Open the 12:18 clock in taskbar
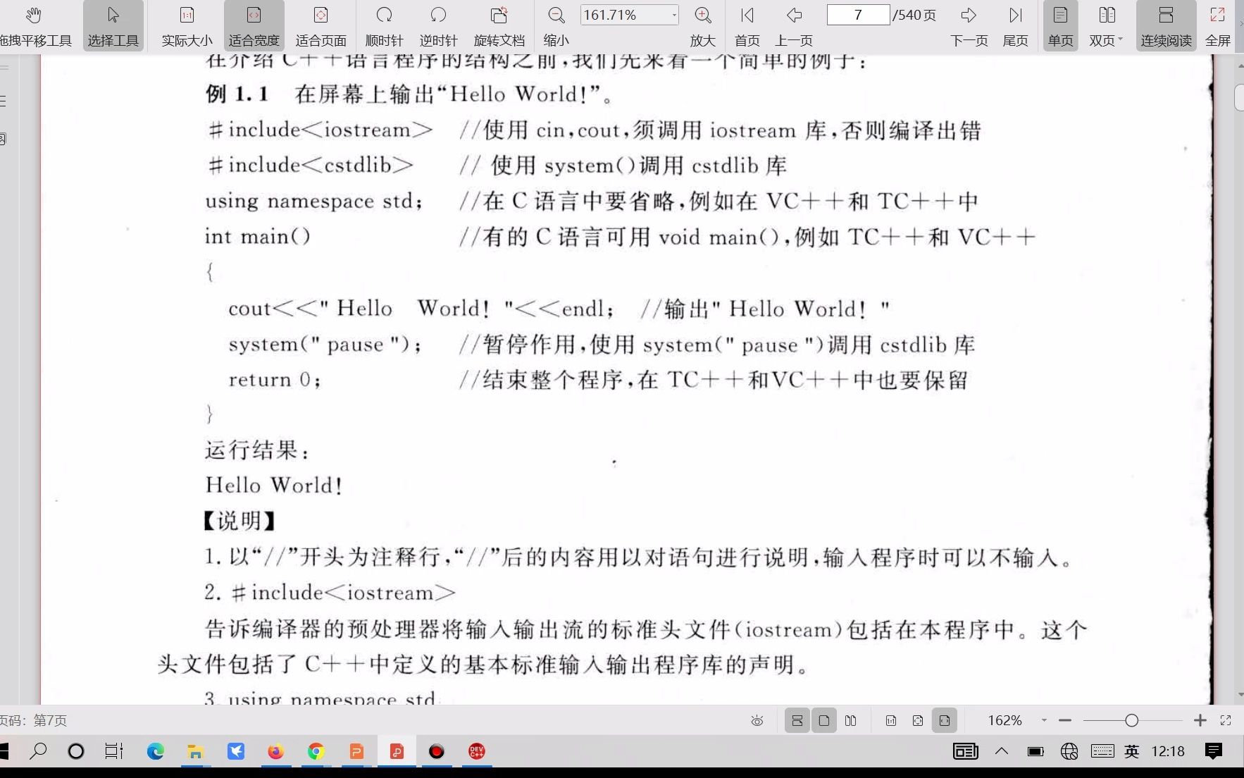1244x778 pixels. coord(1168,751)
